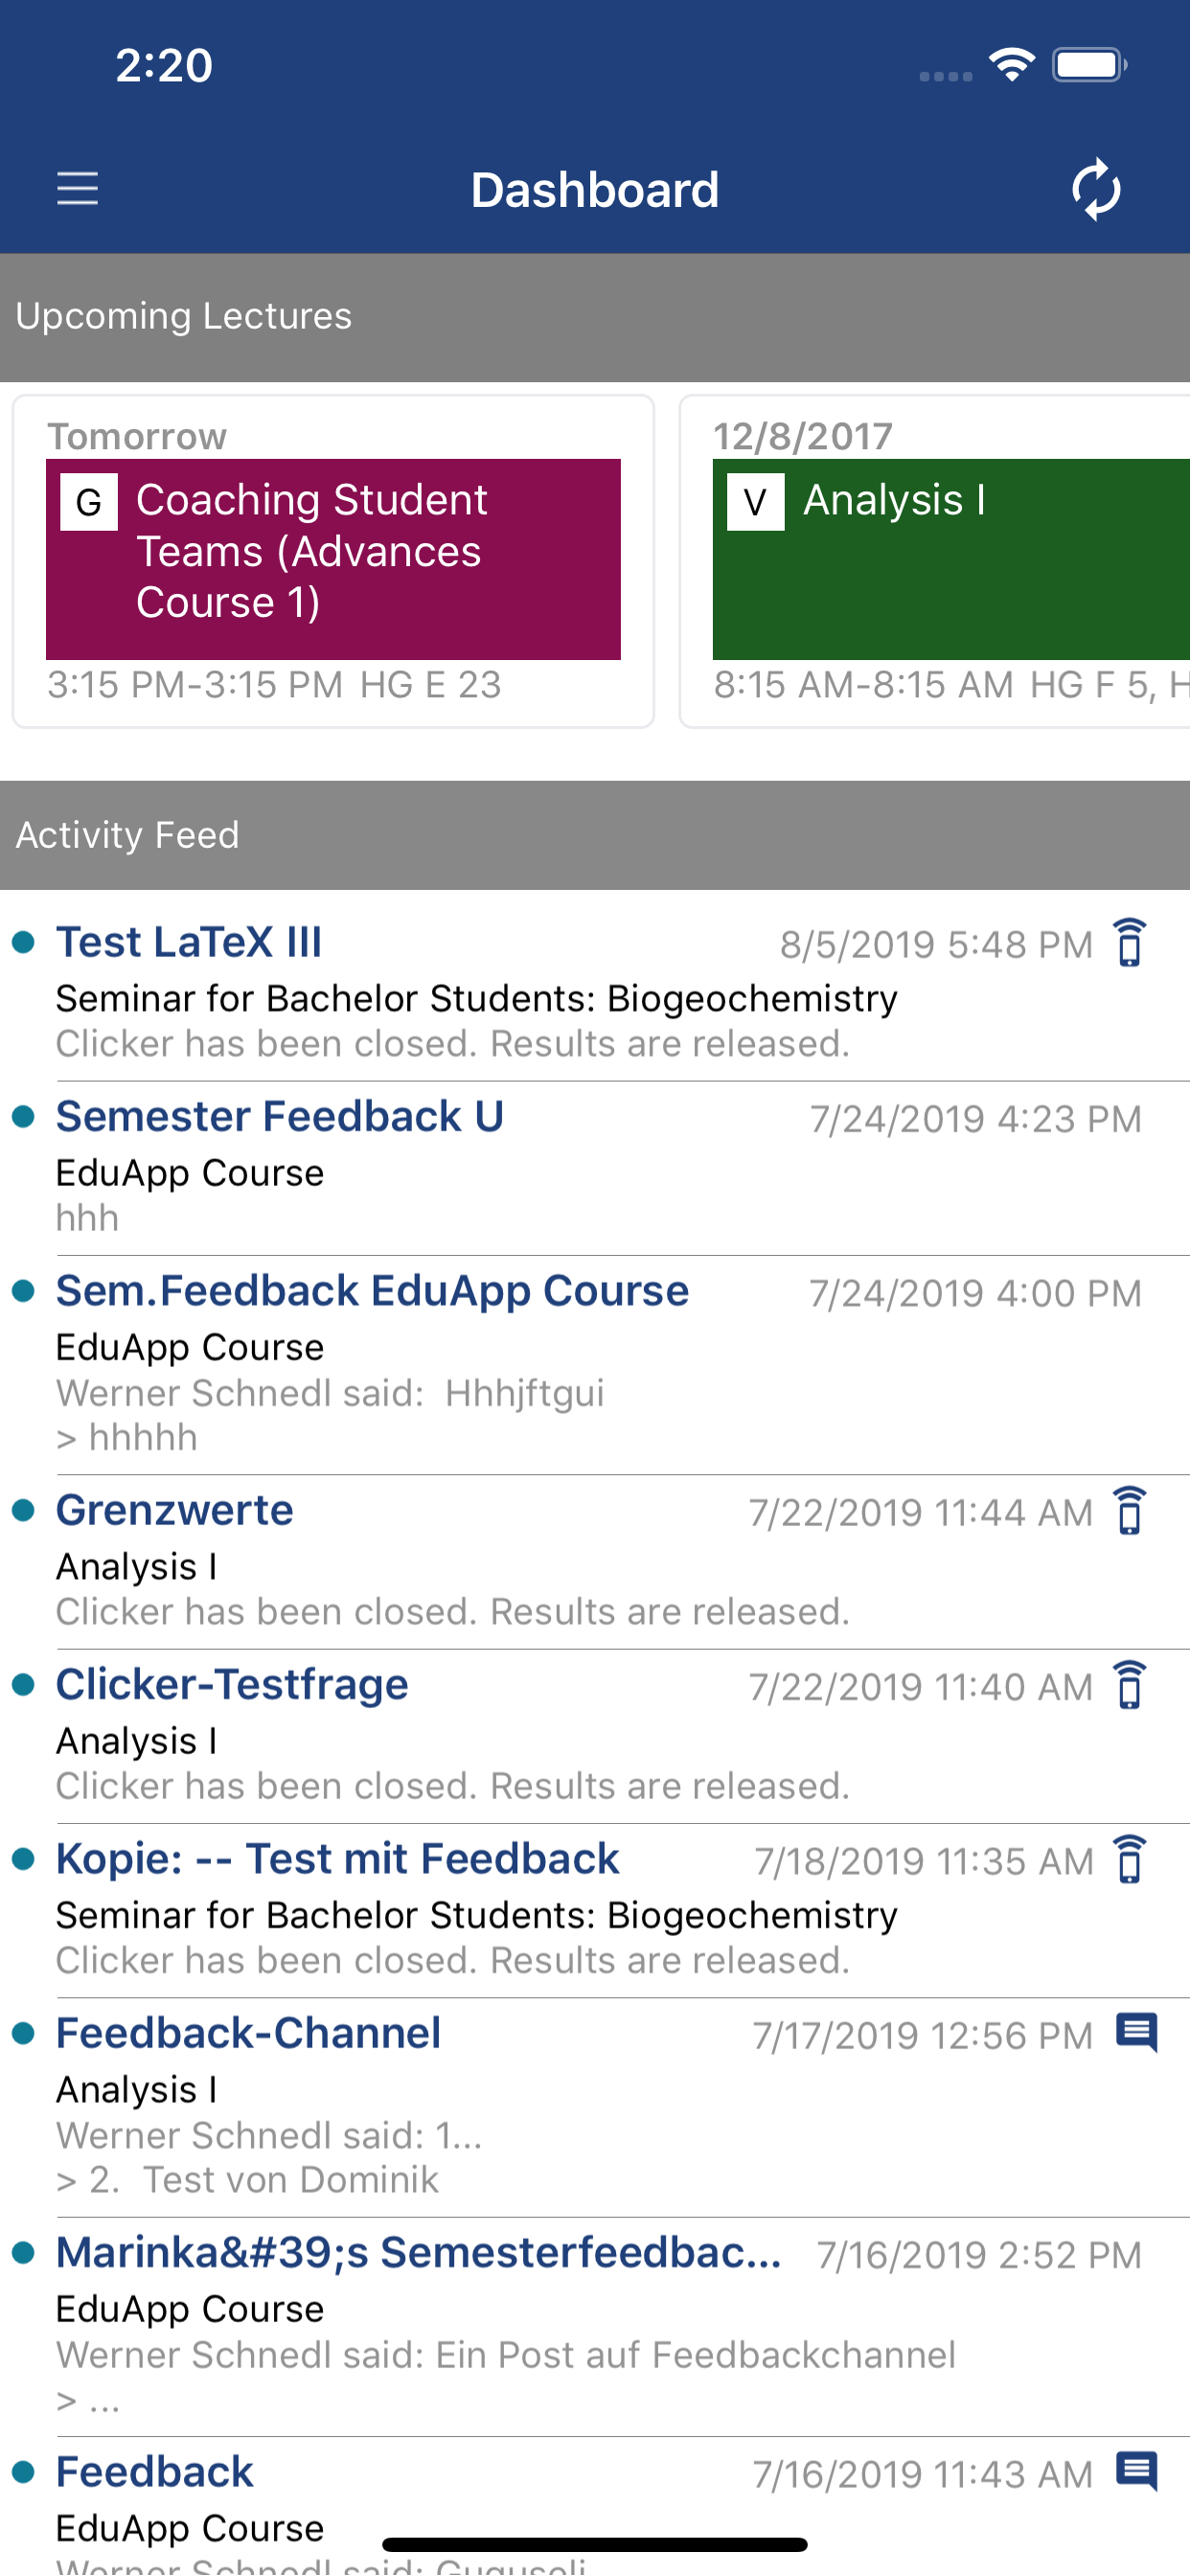Open Semester Feedback U activity
This screenshot has width=1190, height=2575.
[x=279, y=1117]
